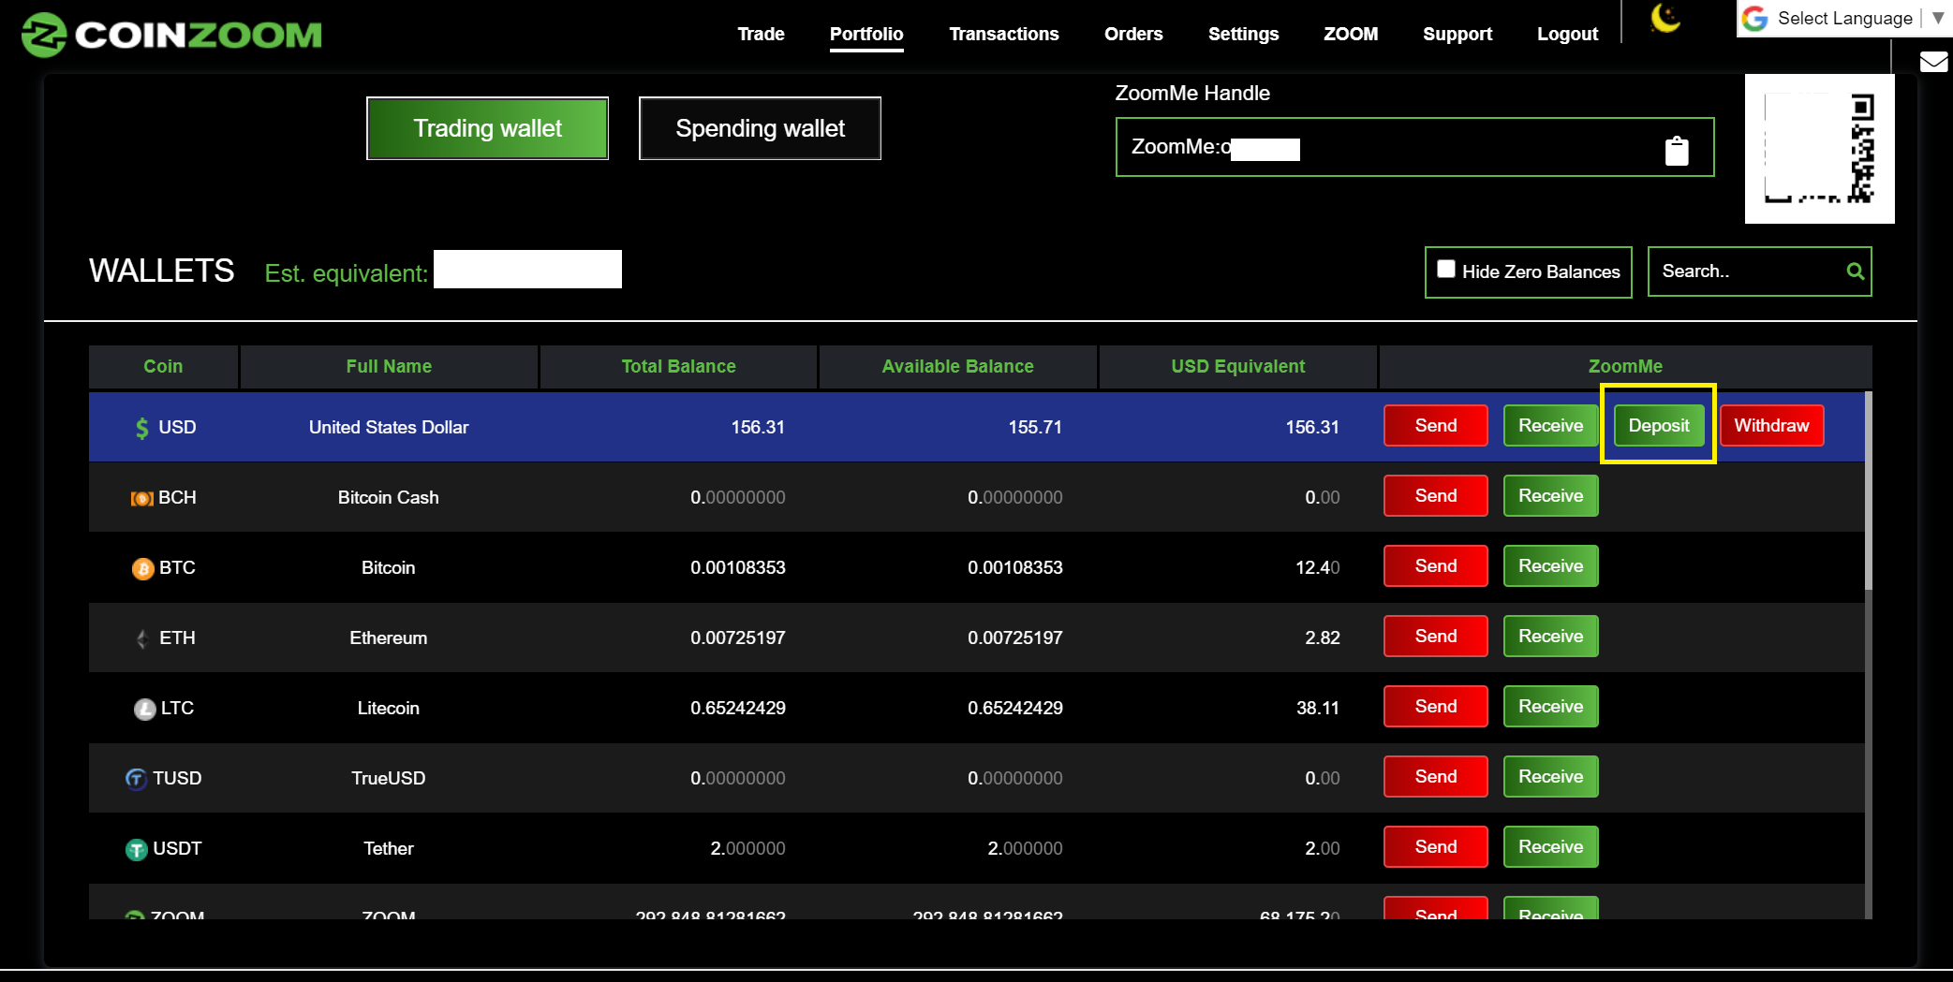
Task: Open the envelope messages icon
Action: click(x=1933, y=62)
